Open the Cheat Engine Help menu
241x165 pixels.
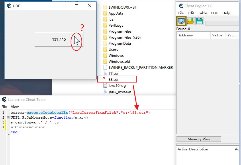pyautogui.click(x=226, y=13)
